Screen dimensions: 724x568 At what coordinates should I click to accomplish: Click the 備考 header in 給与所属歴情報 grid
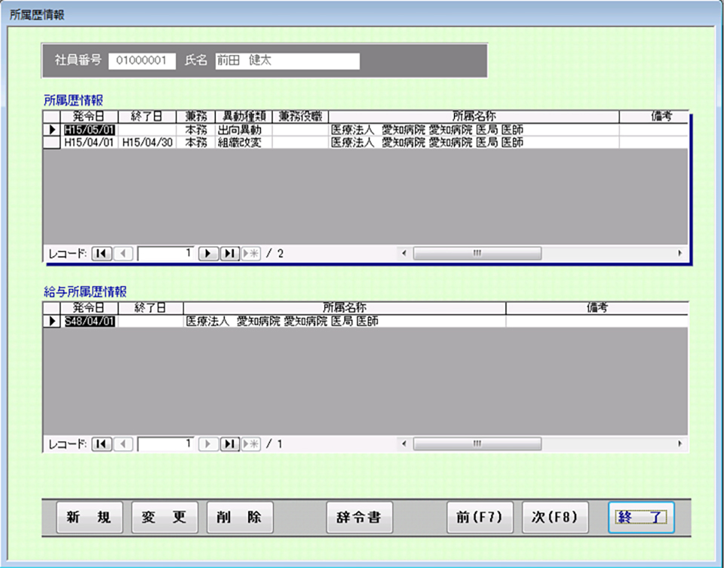(x=597, y=308)
